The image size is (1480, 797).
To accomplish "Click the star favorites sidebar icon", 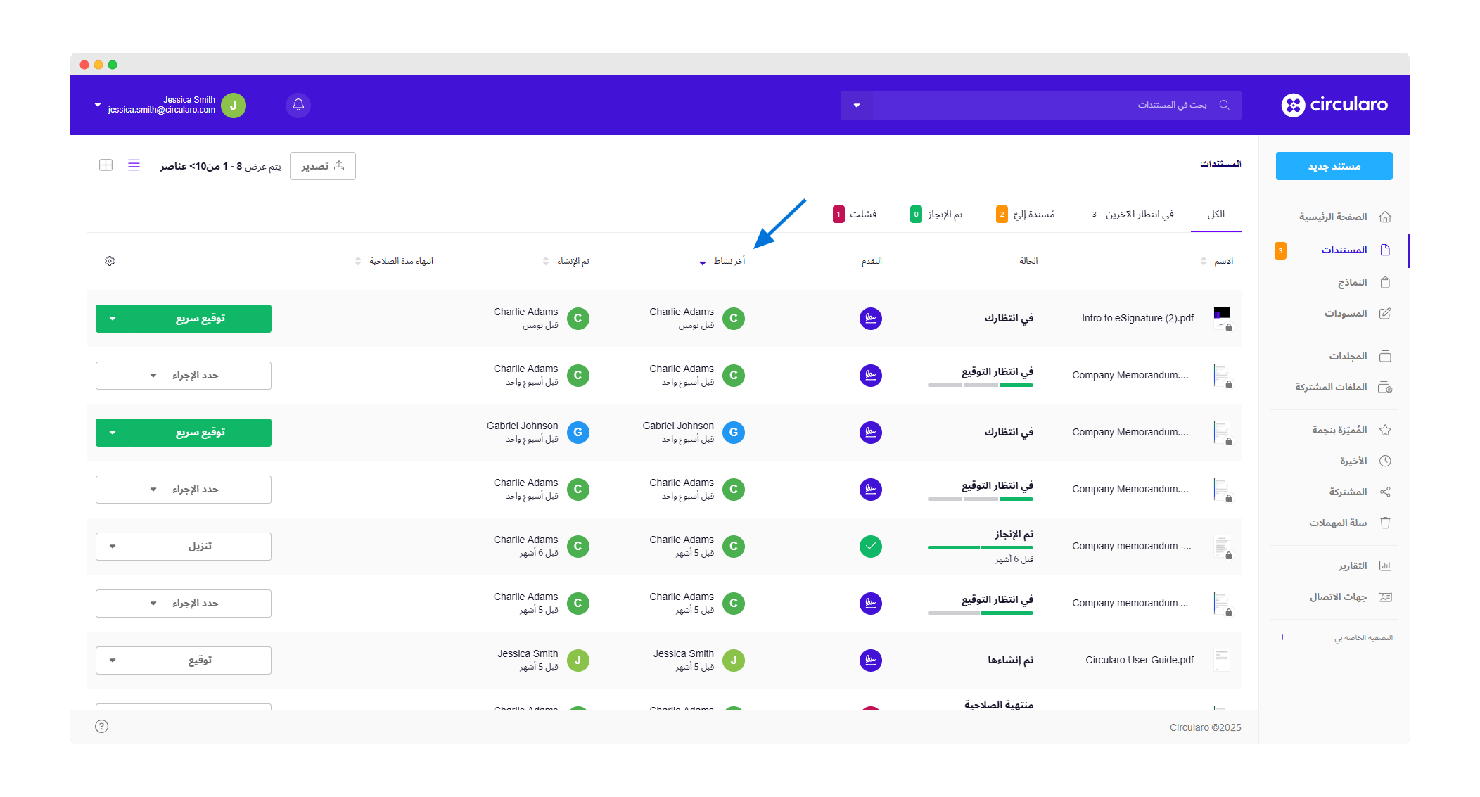I will (1385, 430).
